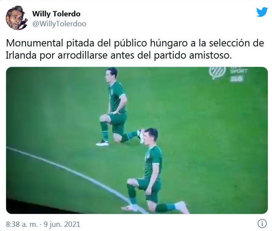Open Willy Tolerdo's profile avatar
Image resolution: width=272 pixels, height=231 pixels.
pos(17,18)
